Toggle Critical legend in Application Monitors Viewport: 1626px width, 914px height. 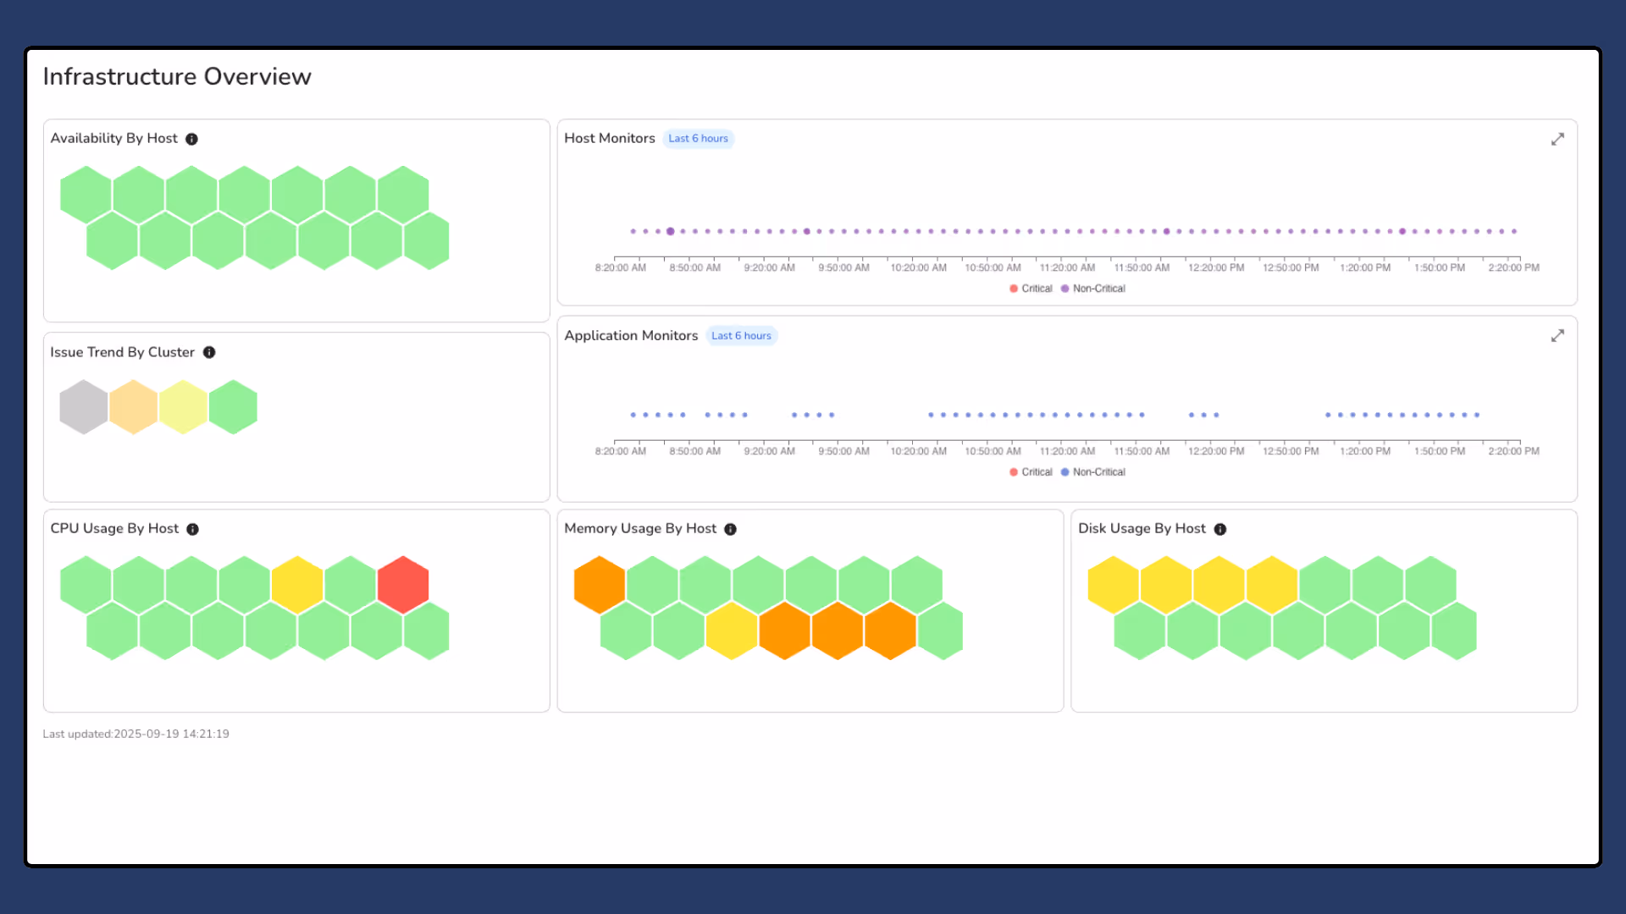point(1030,472)
